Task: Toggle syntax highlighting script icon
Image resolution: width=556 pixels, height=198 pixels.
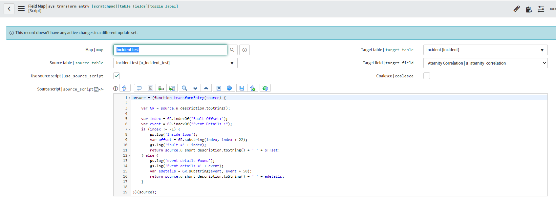Action: tap(125, 88)
